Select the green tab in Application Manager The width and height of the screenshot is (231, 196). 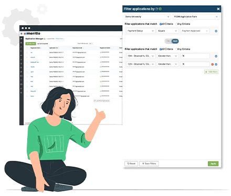(31, 44)
